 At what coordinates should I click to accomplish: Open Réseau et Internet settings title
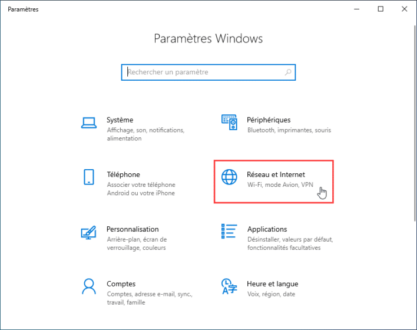pos(276,174)
